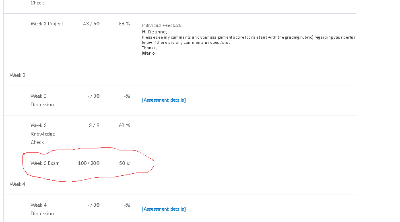This screenshot has width=400, height=222.
Task: Click the Week 3 Exam 50 % grade
Action: (x=124, y=163)
